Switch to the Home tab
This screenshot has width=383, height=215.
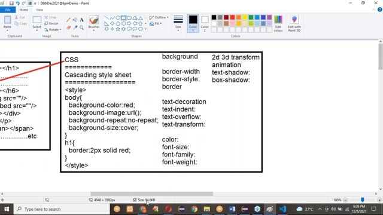(x=24, y=10)
